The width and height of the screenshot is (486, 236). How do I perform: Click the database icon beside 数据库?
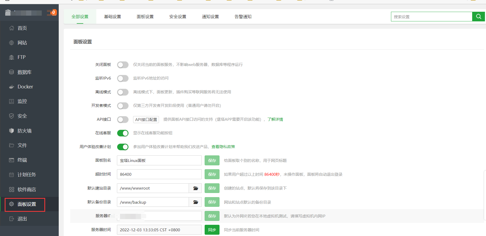coord(11,72)
